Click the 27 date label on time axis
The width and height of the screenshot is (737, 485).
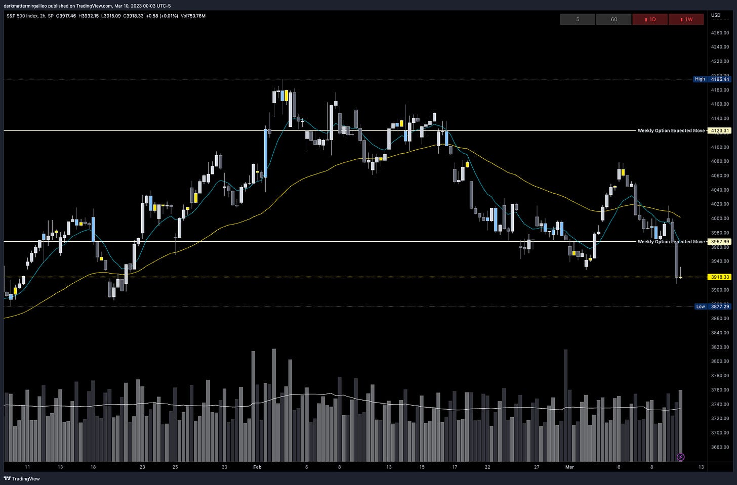tap(537, 467)
